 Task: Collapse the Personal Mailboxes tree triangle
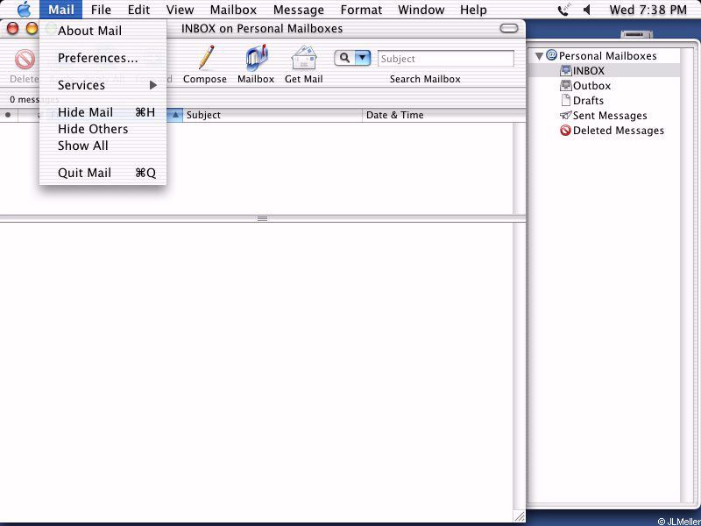click(539, 56)
